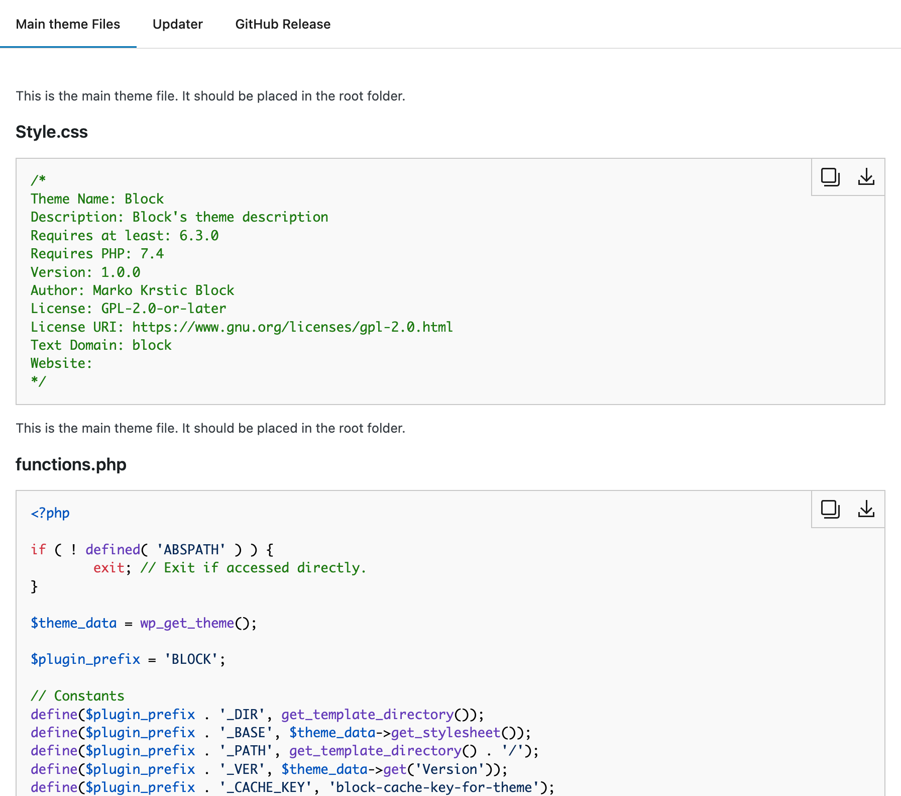Screen dimensions: 901x796
Task: Click the functions.php heading
Action: [x=71, y=464]
